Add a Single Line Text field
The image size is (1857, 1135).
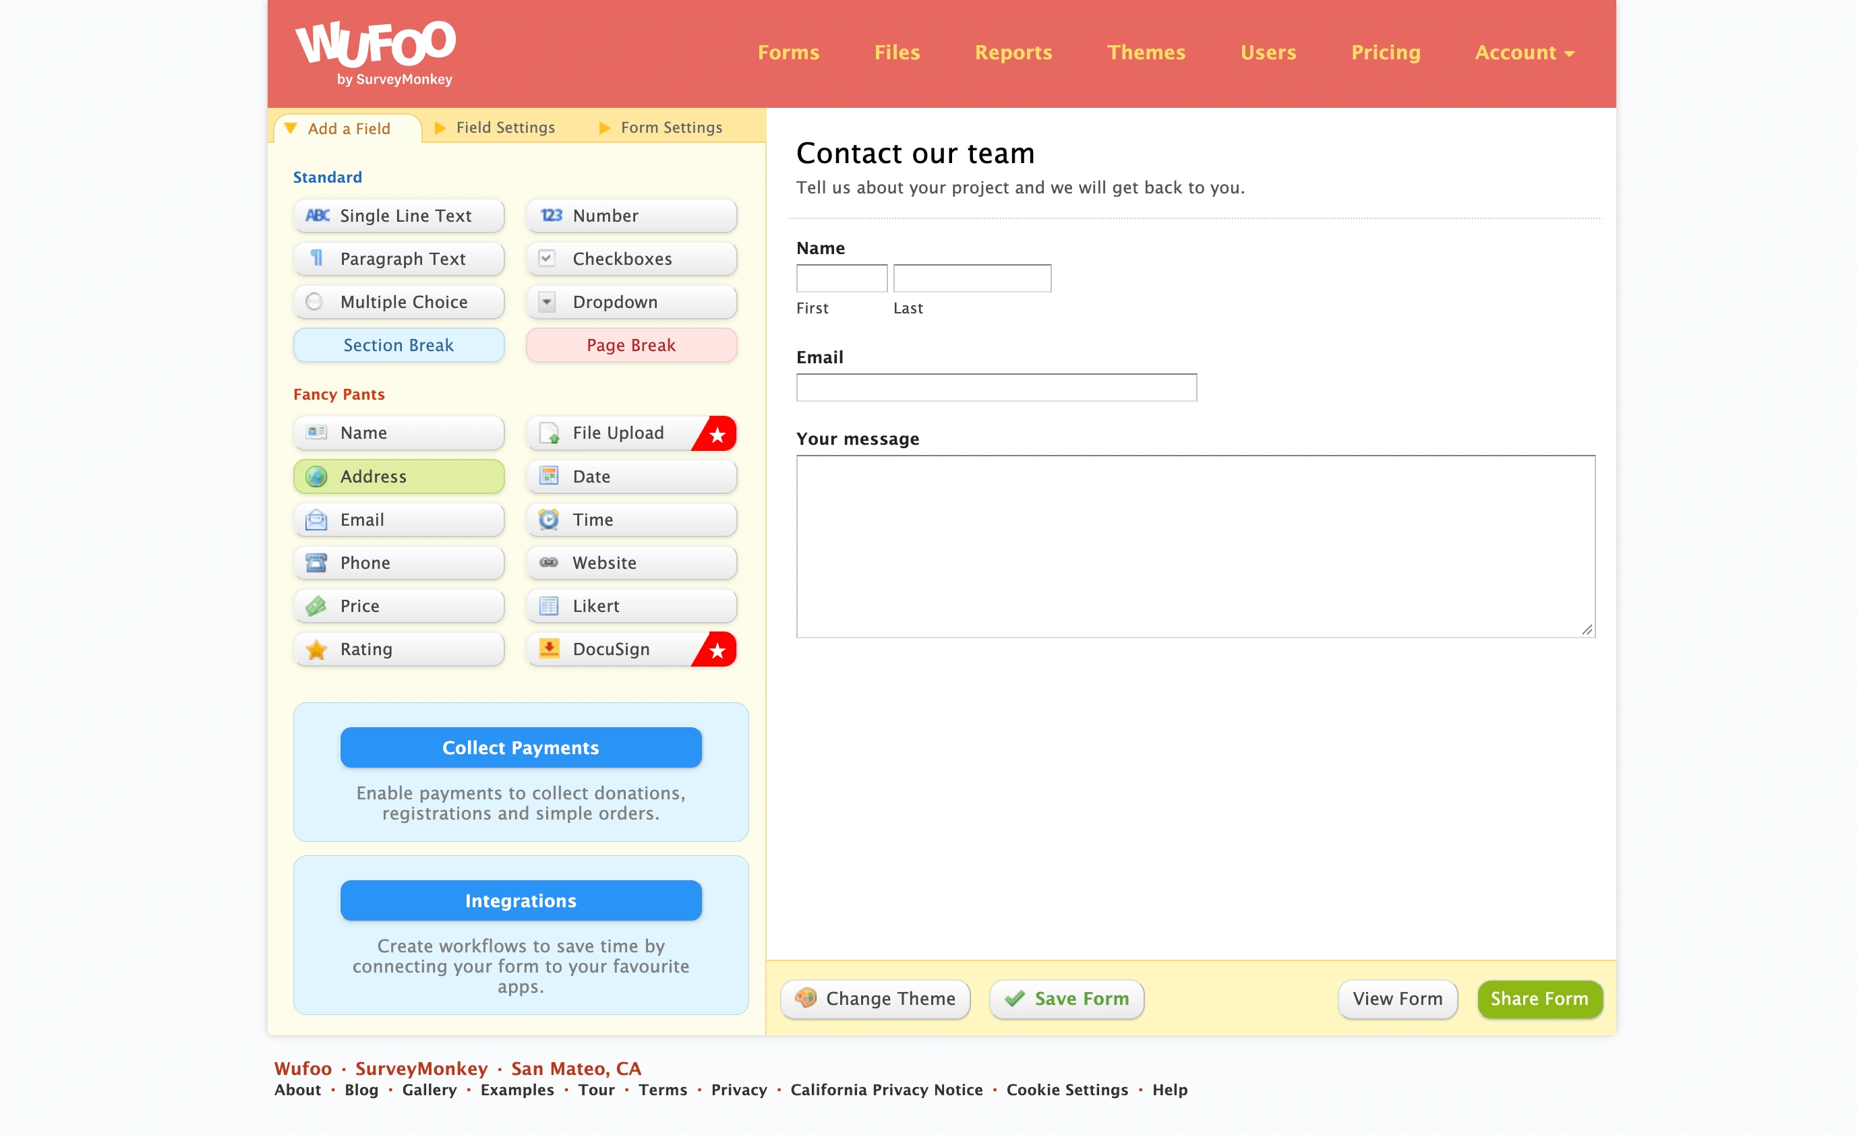pos(399,216)
